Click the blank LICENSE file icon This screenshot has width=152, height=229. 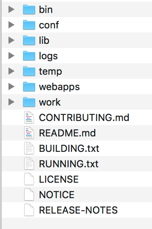29,179
